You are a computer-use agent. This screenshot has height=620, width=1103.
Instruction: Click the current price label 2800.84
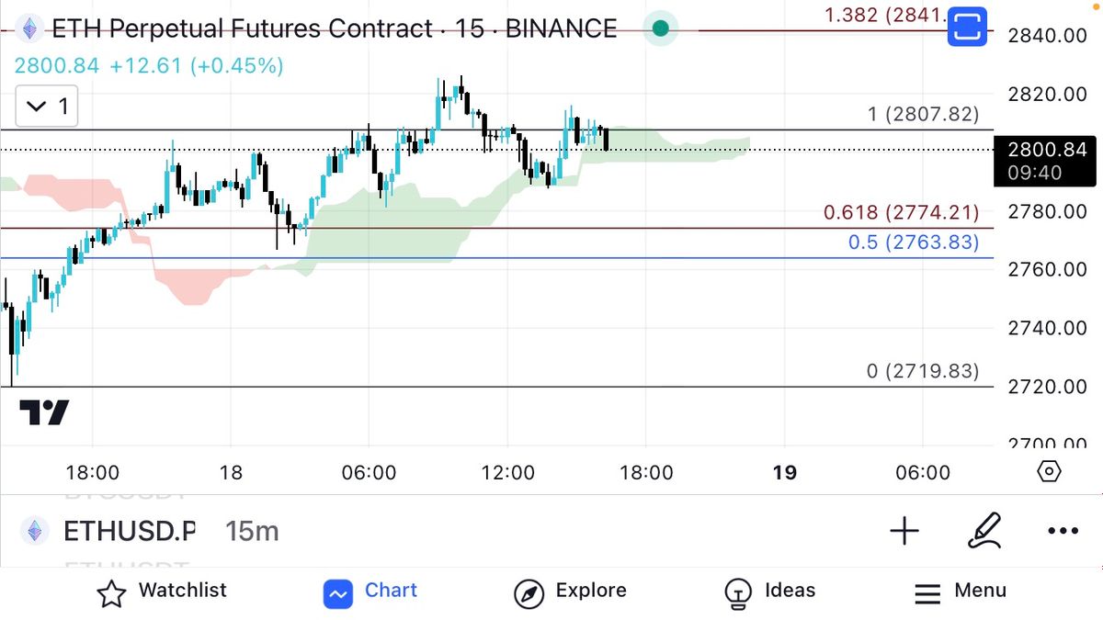(1047, 150)
